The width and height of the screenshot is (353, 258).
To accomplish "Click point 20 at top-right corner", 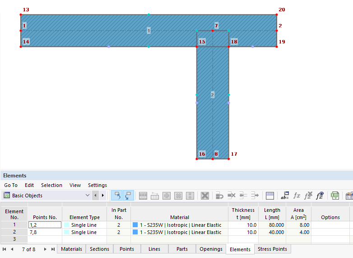I will [x=276, y=14].
